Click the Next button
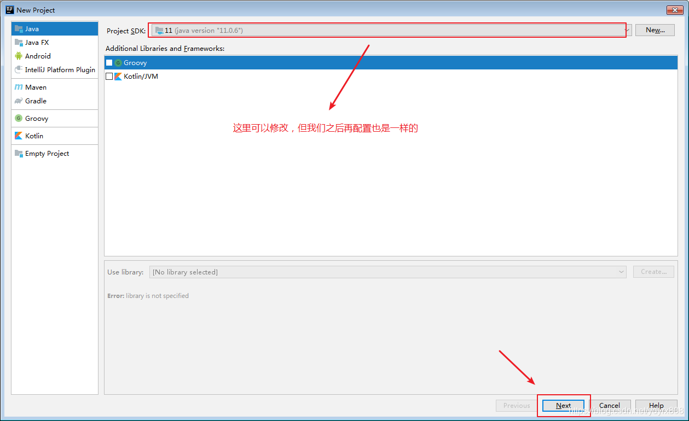Screen dimensions: 689x421 [x=563, y=406]
